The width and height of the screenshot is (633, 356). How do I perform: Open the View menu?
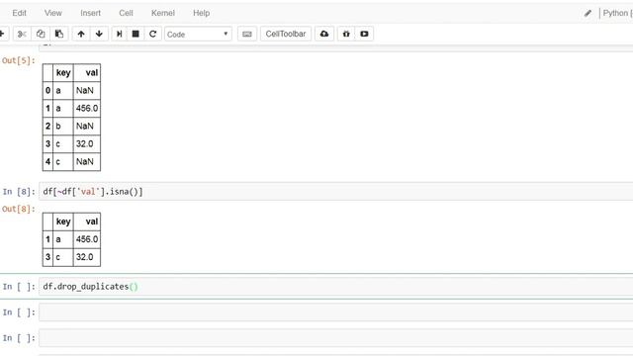click(x=52, y=13)
